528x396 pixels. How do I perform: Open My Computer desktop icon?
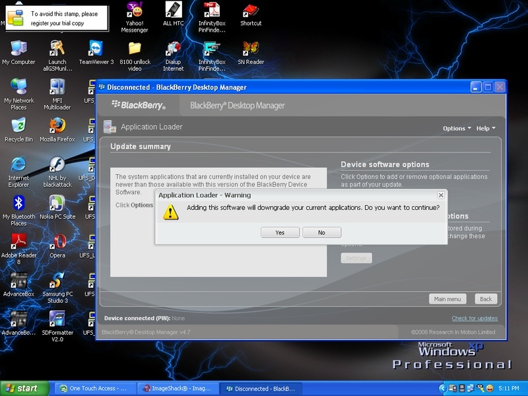pyautogui.click(x=18, y=53)
